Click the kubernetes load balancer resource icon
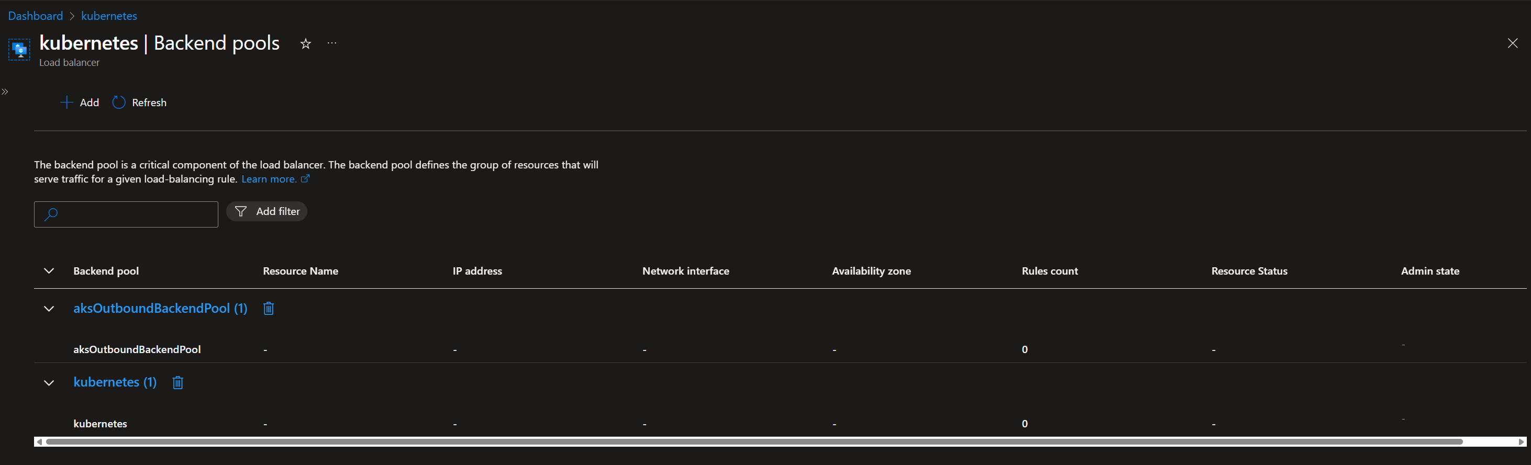1531x465 pixels. [19, 49]
